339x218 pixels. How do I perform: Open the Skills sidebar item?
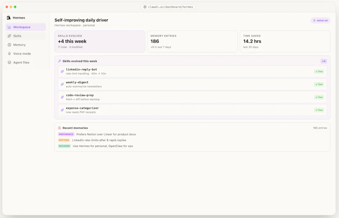pos(26,36)
